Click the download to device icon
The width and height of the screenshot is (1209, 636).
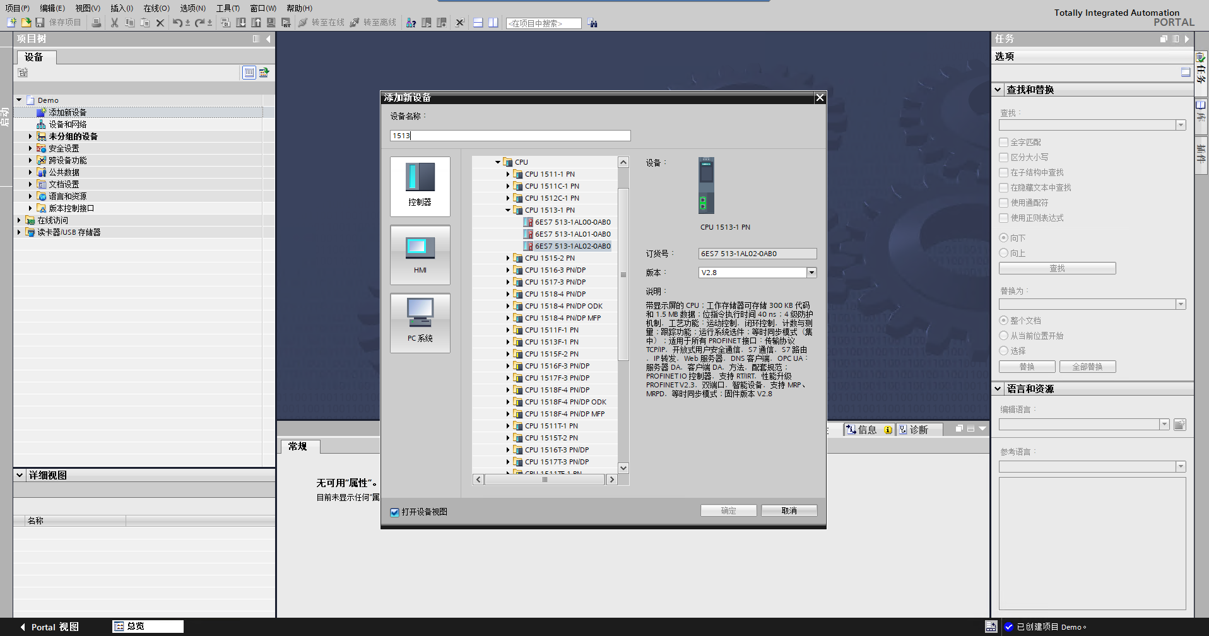point(241,23)
